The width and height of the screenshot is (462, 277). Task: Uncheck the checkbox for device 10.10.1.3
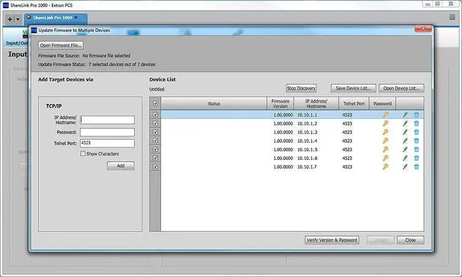[x=156, y=132]
